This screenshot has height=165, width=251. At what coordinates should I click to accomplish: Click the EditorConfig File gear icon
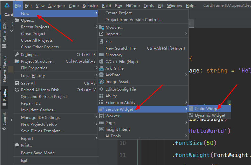[x=101, y=89]
